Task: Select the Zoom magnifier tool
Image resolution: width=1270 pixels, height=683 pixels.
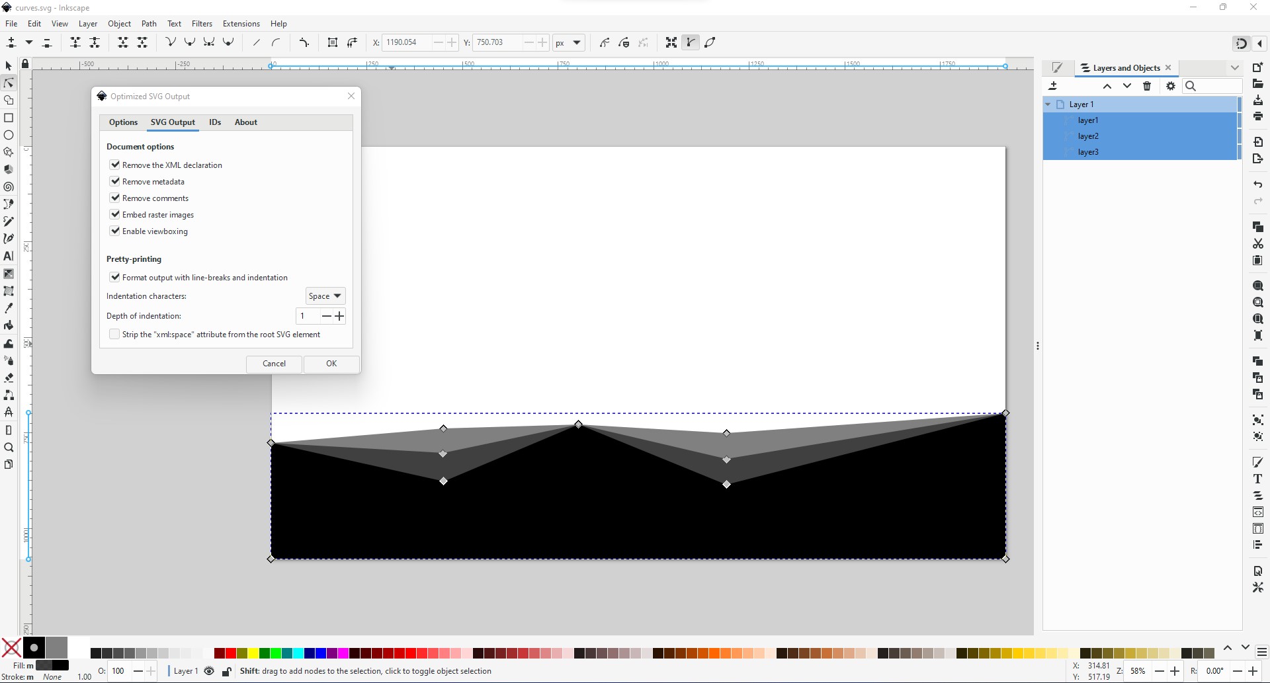Action: pos(9,447)
